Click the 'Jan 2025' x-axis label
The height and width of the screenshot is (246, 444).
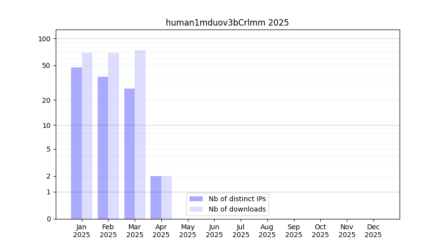(x=82, y=231)
